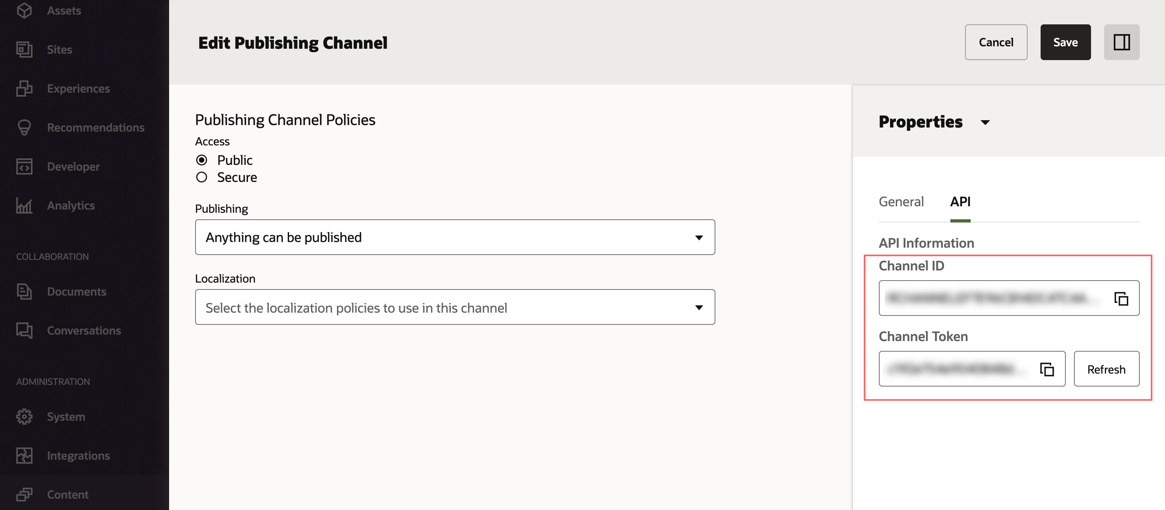Viewport: 1165px width, 510px height.
Task: Open Sites from the sidebar icon
Action: point(24,50)
